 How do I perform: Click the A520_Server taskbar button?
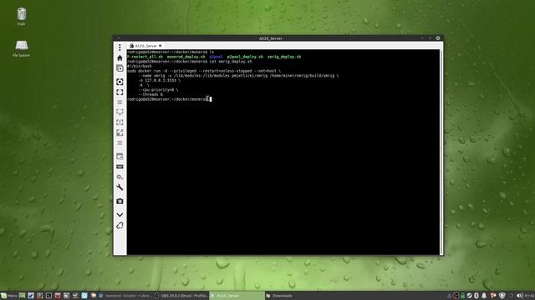pos(237,296)
